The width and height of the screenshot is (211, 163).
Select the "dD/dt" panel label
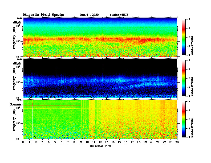(x=17, y=63)
